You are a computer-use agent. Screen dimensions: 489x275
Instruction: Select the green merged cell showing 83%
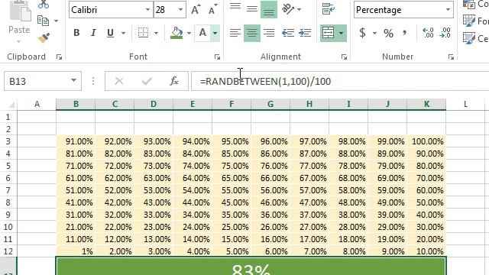(251, 267)
